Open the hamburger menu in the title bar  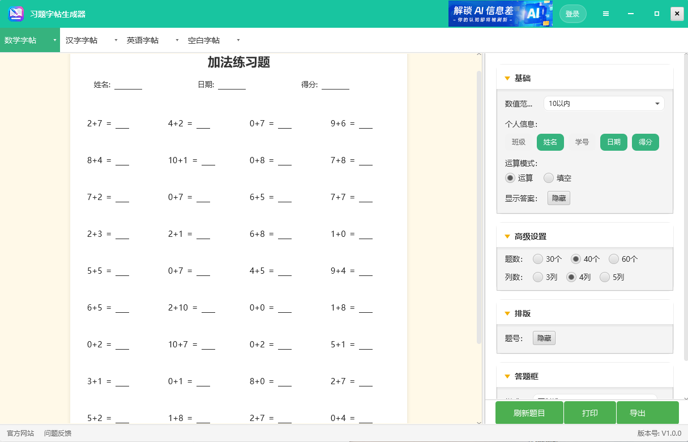[606, 14]
